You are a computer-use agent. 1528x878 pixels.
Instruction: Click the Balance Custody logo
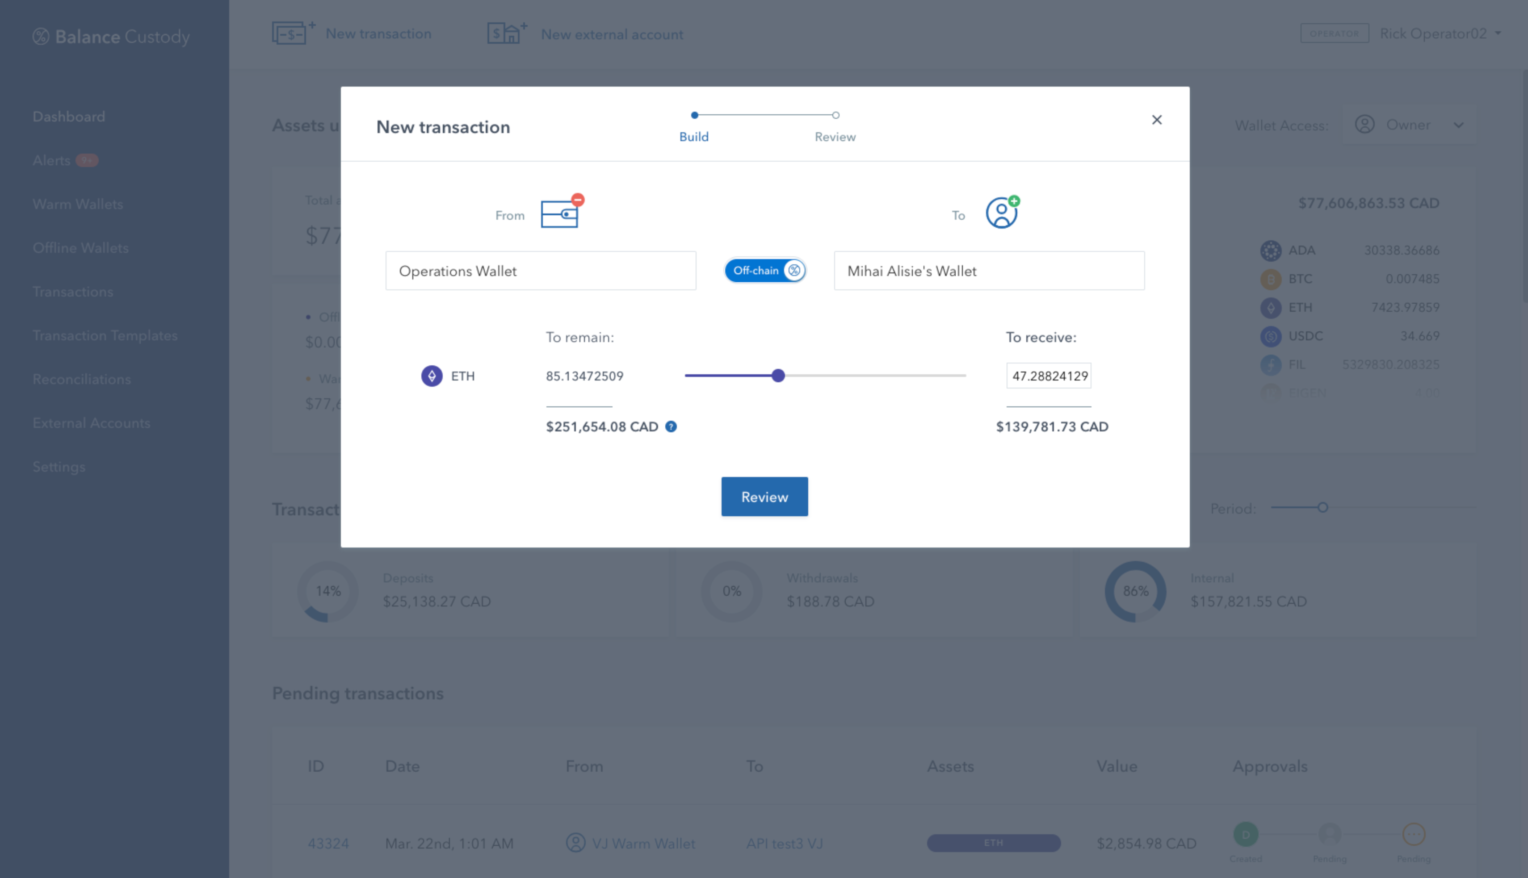(111, 36)
